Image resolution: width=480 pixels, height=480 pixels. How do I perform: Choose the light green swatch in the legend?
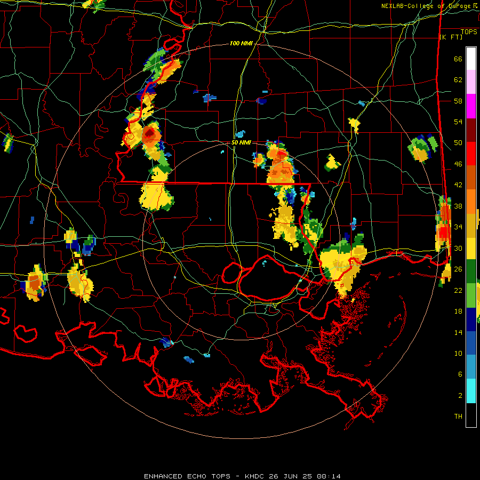[x=471, y=295]
